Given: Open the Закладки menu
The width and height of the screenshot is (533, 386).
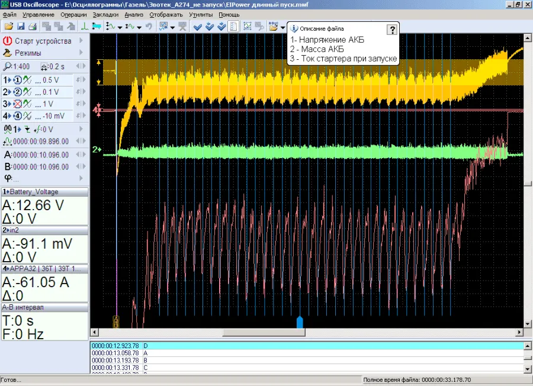Looking at the screenshot, I should tap(105, 15).
